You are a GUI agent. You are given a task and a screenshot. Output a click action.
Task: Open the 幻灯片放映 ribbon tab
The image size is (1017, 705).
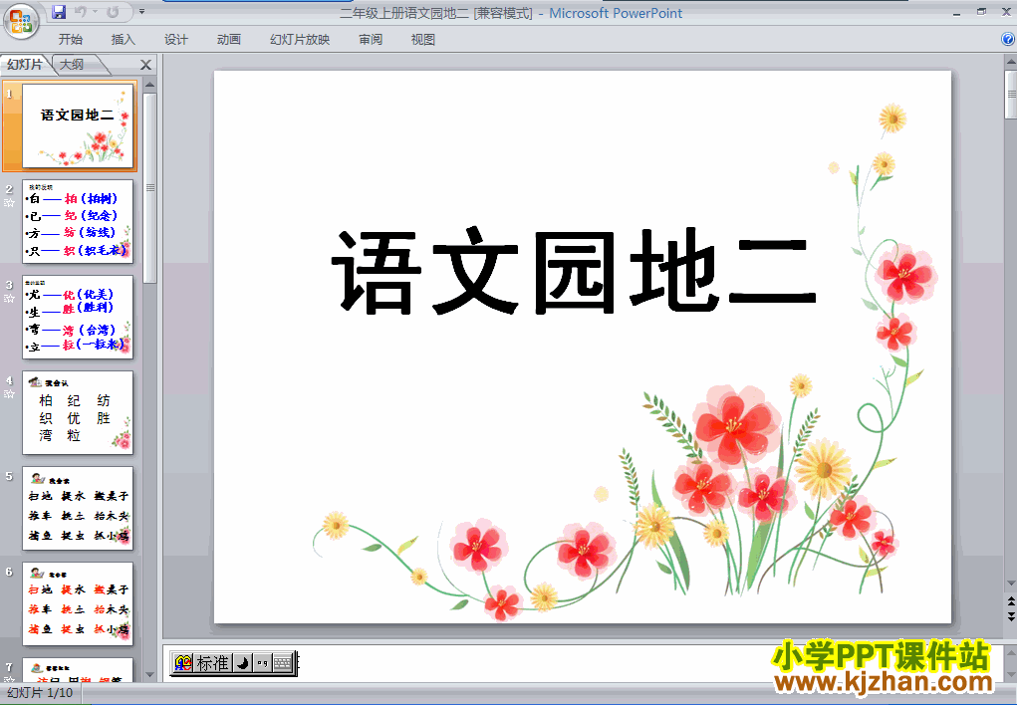click(300, 40)
